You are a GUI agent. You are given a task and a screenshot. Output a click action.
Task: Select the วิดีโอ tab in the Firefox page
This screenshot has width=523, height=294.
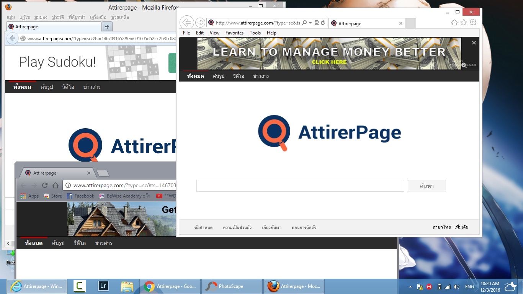point(68,87)
